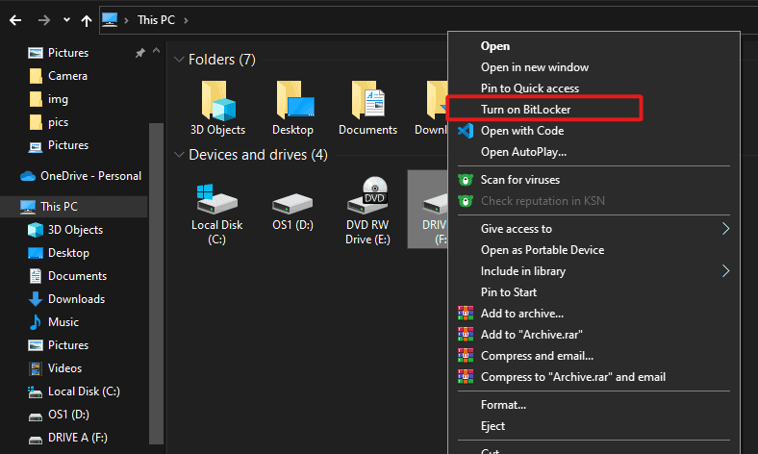The image size is (758, 454).
Task: Choose Format... from context menu
Action: (503, 405)
